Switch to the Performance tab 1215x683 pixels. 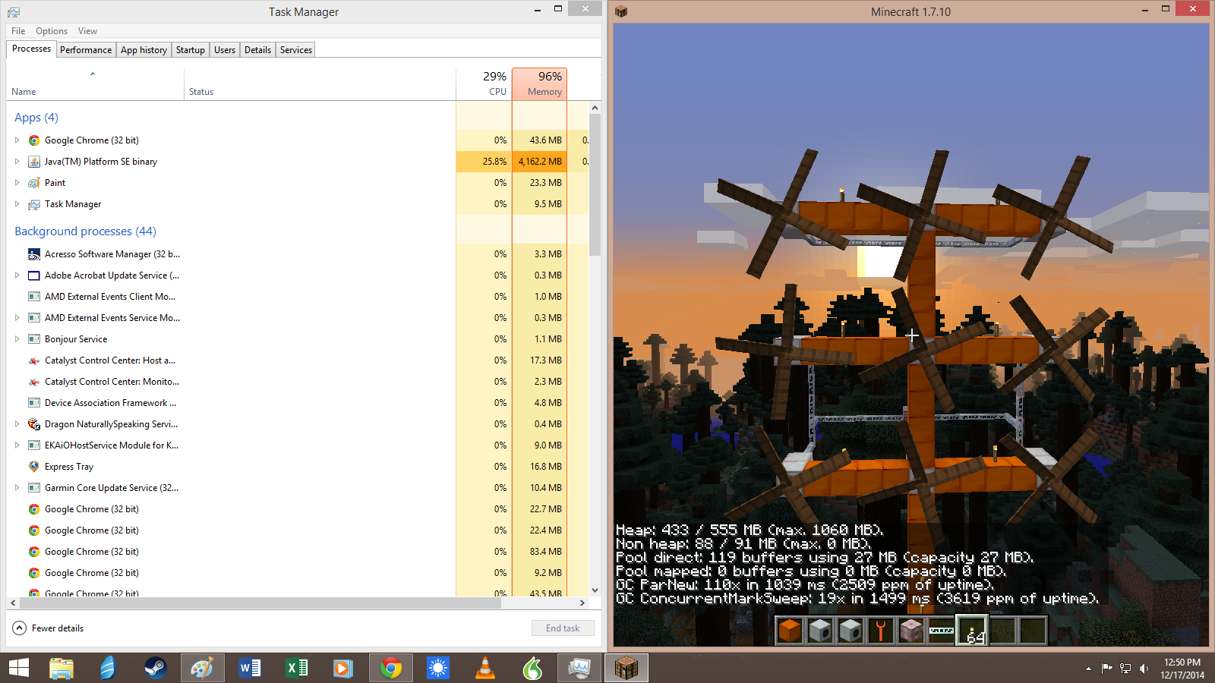pyautogui.click(x=86, y=50)
